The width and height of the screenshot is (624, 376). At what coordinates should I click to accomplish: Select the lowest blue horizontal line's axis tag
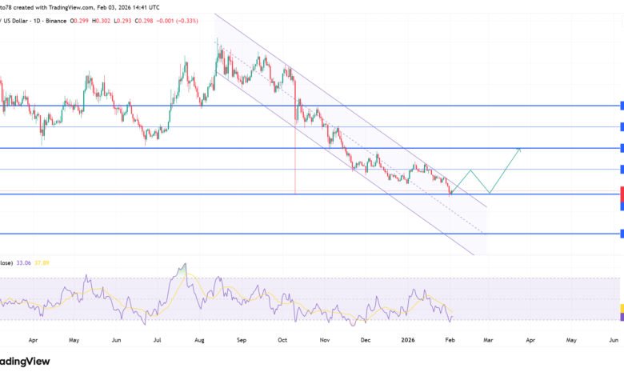(x=621, y=234)
